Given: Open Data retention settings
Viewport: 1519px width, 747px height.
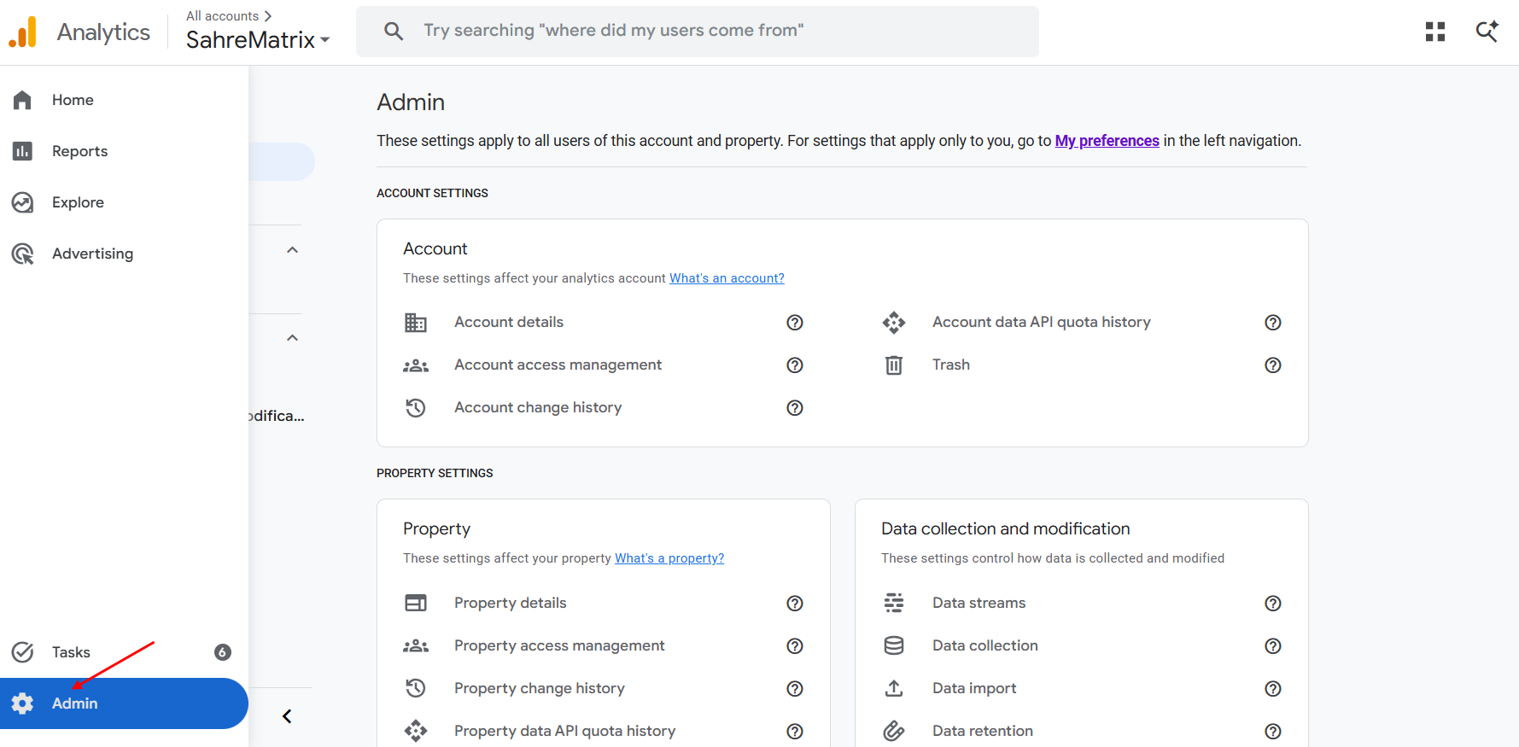Looking at the screenshot, I should (982, 731).
